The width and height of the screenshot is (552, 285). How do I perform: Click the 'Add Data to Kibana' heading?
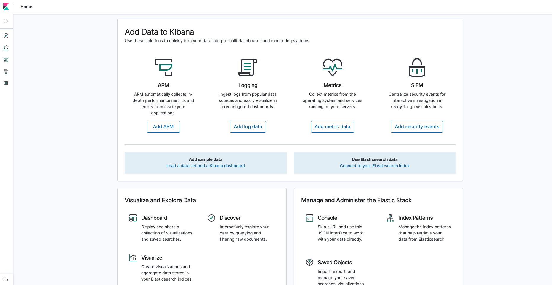[x=159, y=32]
